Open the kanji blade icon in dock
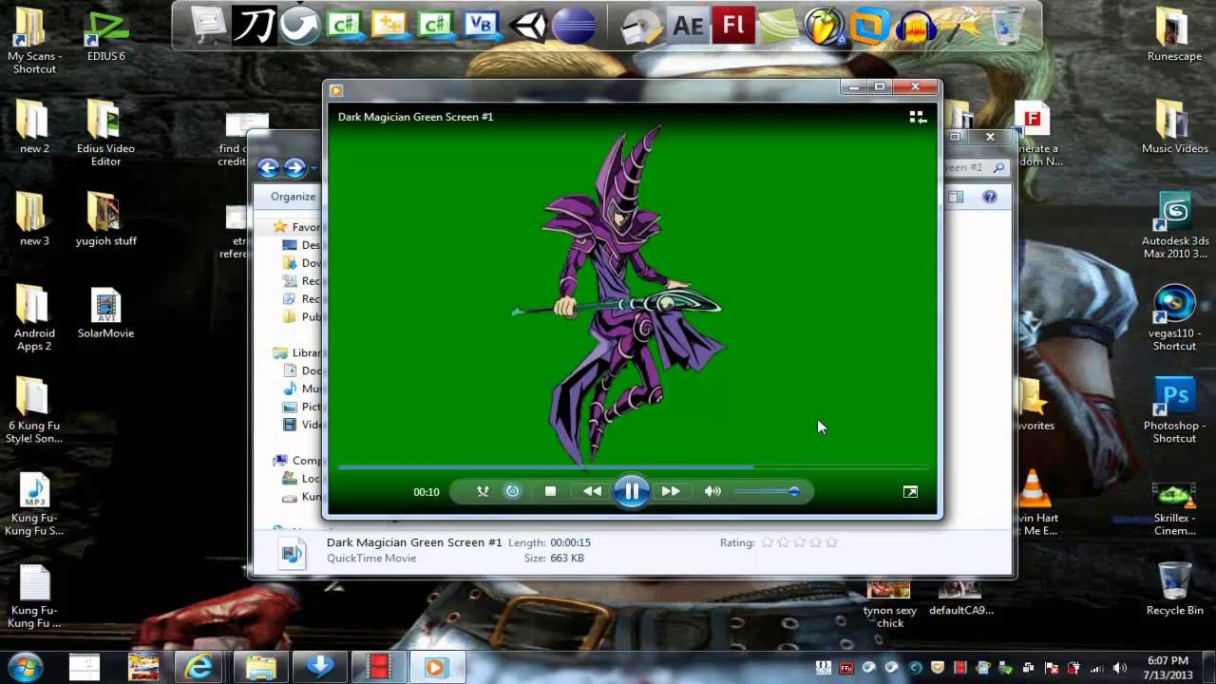 (254, 26)
